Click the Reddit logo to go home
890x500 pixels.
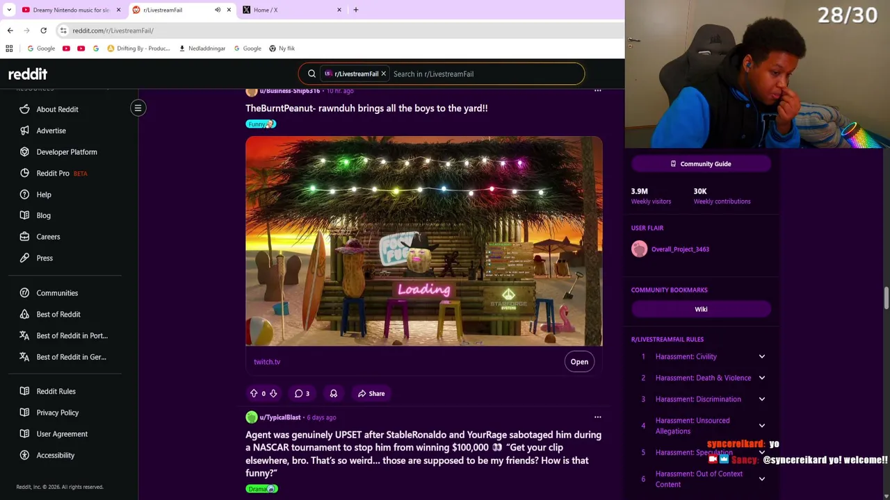pos(28,74)
